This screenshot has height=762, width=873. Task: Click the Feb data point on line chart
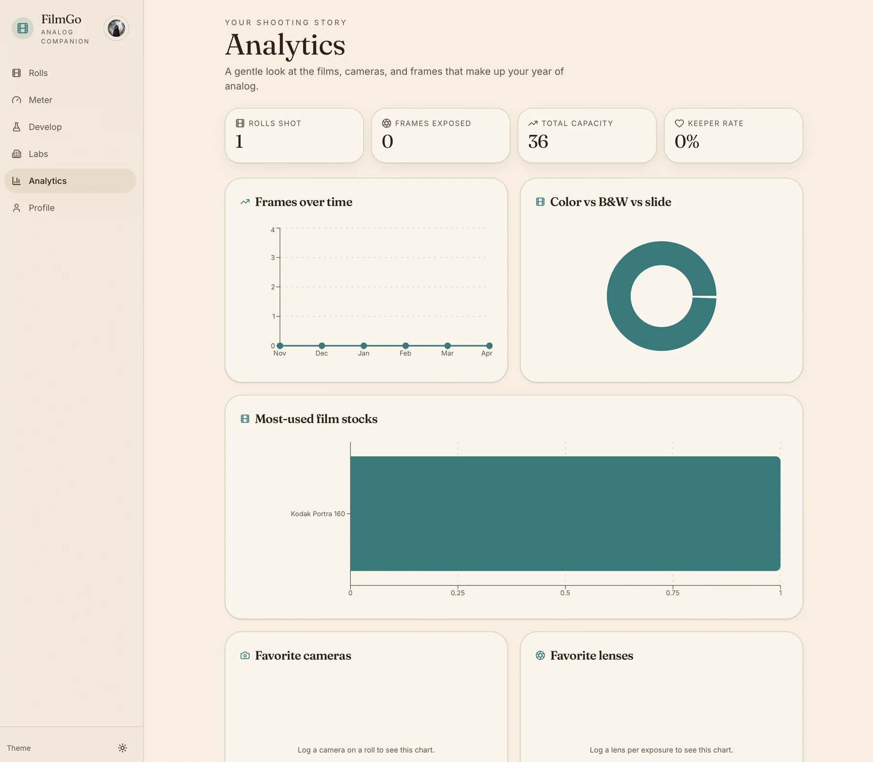[405, 346]
